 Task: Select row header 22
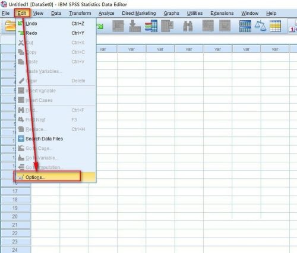(x=15, y=233)
